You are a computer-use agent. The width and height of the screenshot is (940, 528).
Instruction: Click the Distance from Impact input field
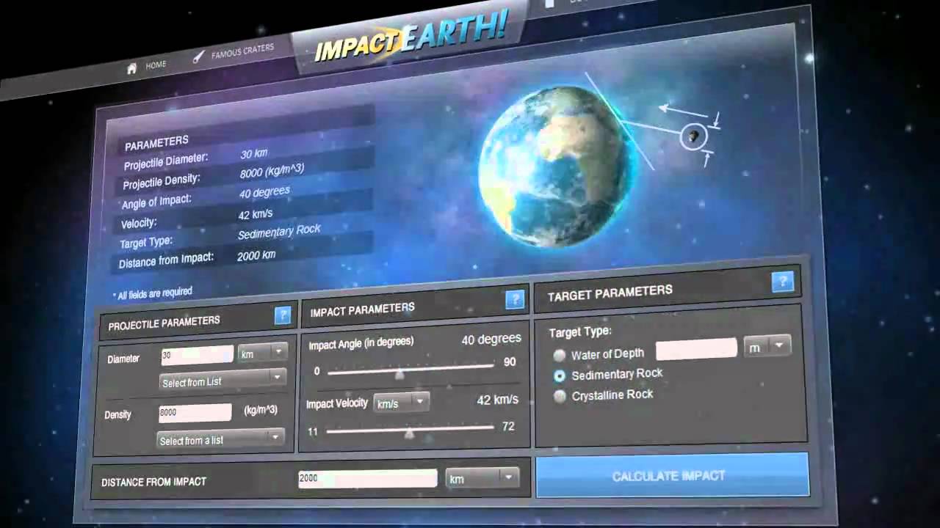point(368,479)
